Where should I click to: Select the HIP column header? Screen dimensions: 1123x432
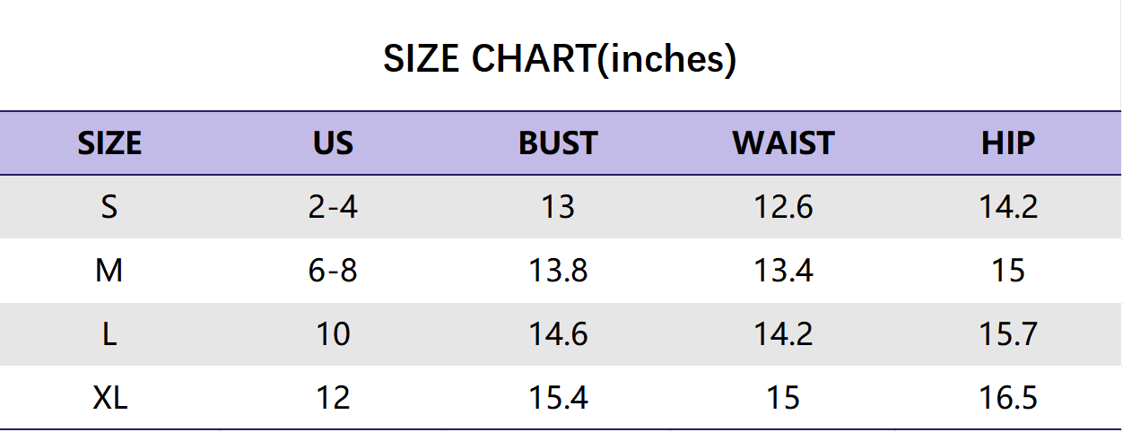pos(1008,143)
